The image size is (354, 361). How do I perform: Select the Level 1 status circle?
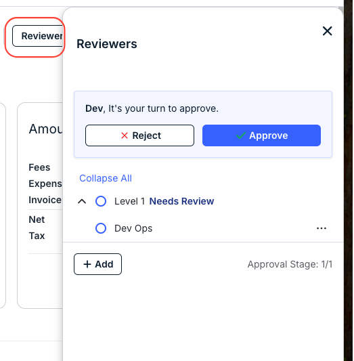(x=101, y=201)
